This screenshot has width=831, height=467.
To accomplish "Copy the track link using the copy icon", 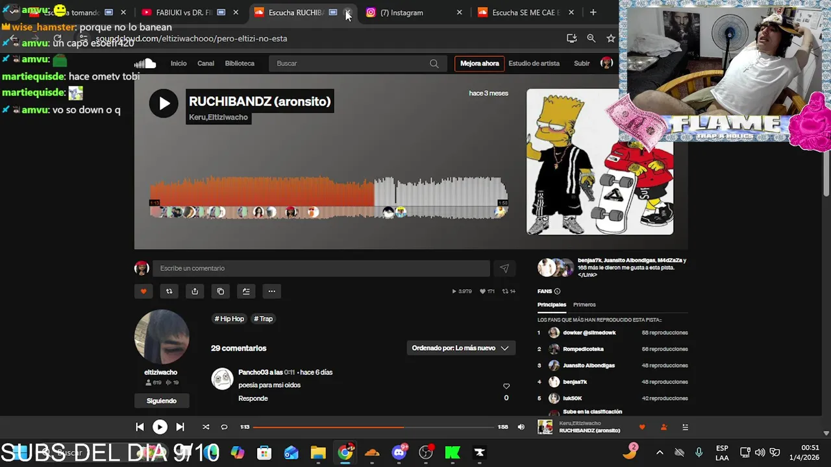I will (221, 291).
